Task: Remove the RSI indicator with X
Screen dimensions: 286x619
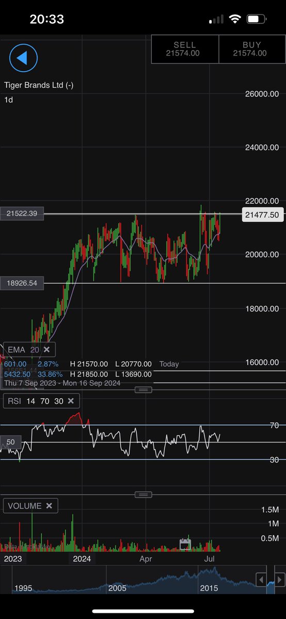Action: (x=71, y=401)
